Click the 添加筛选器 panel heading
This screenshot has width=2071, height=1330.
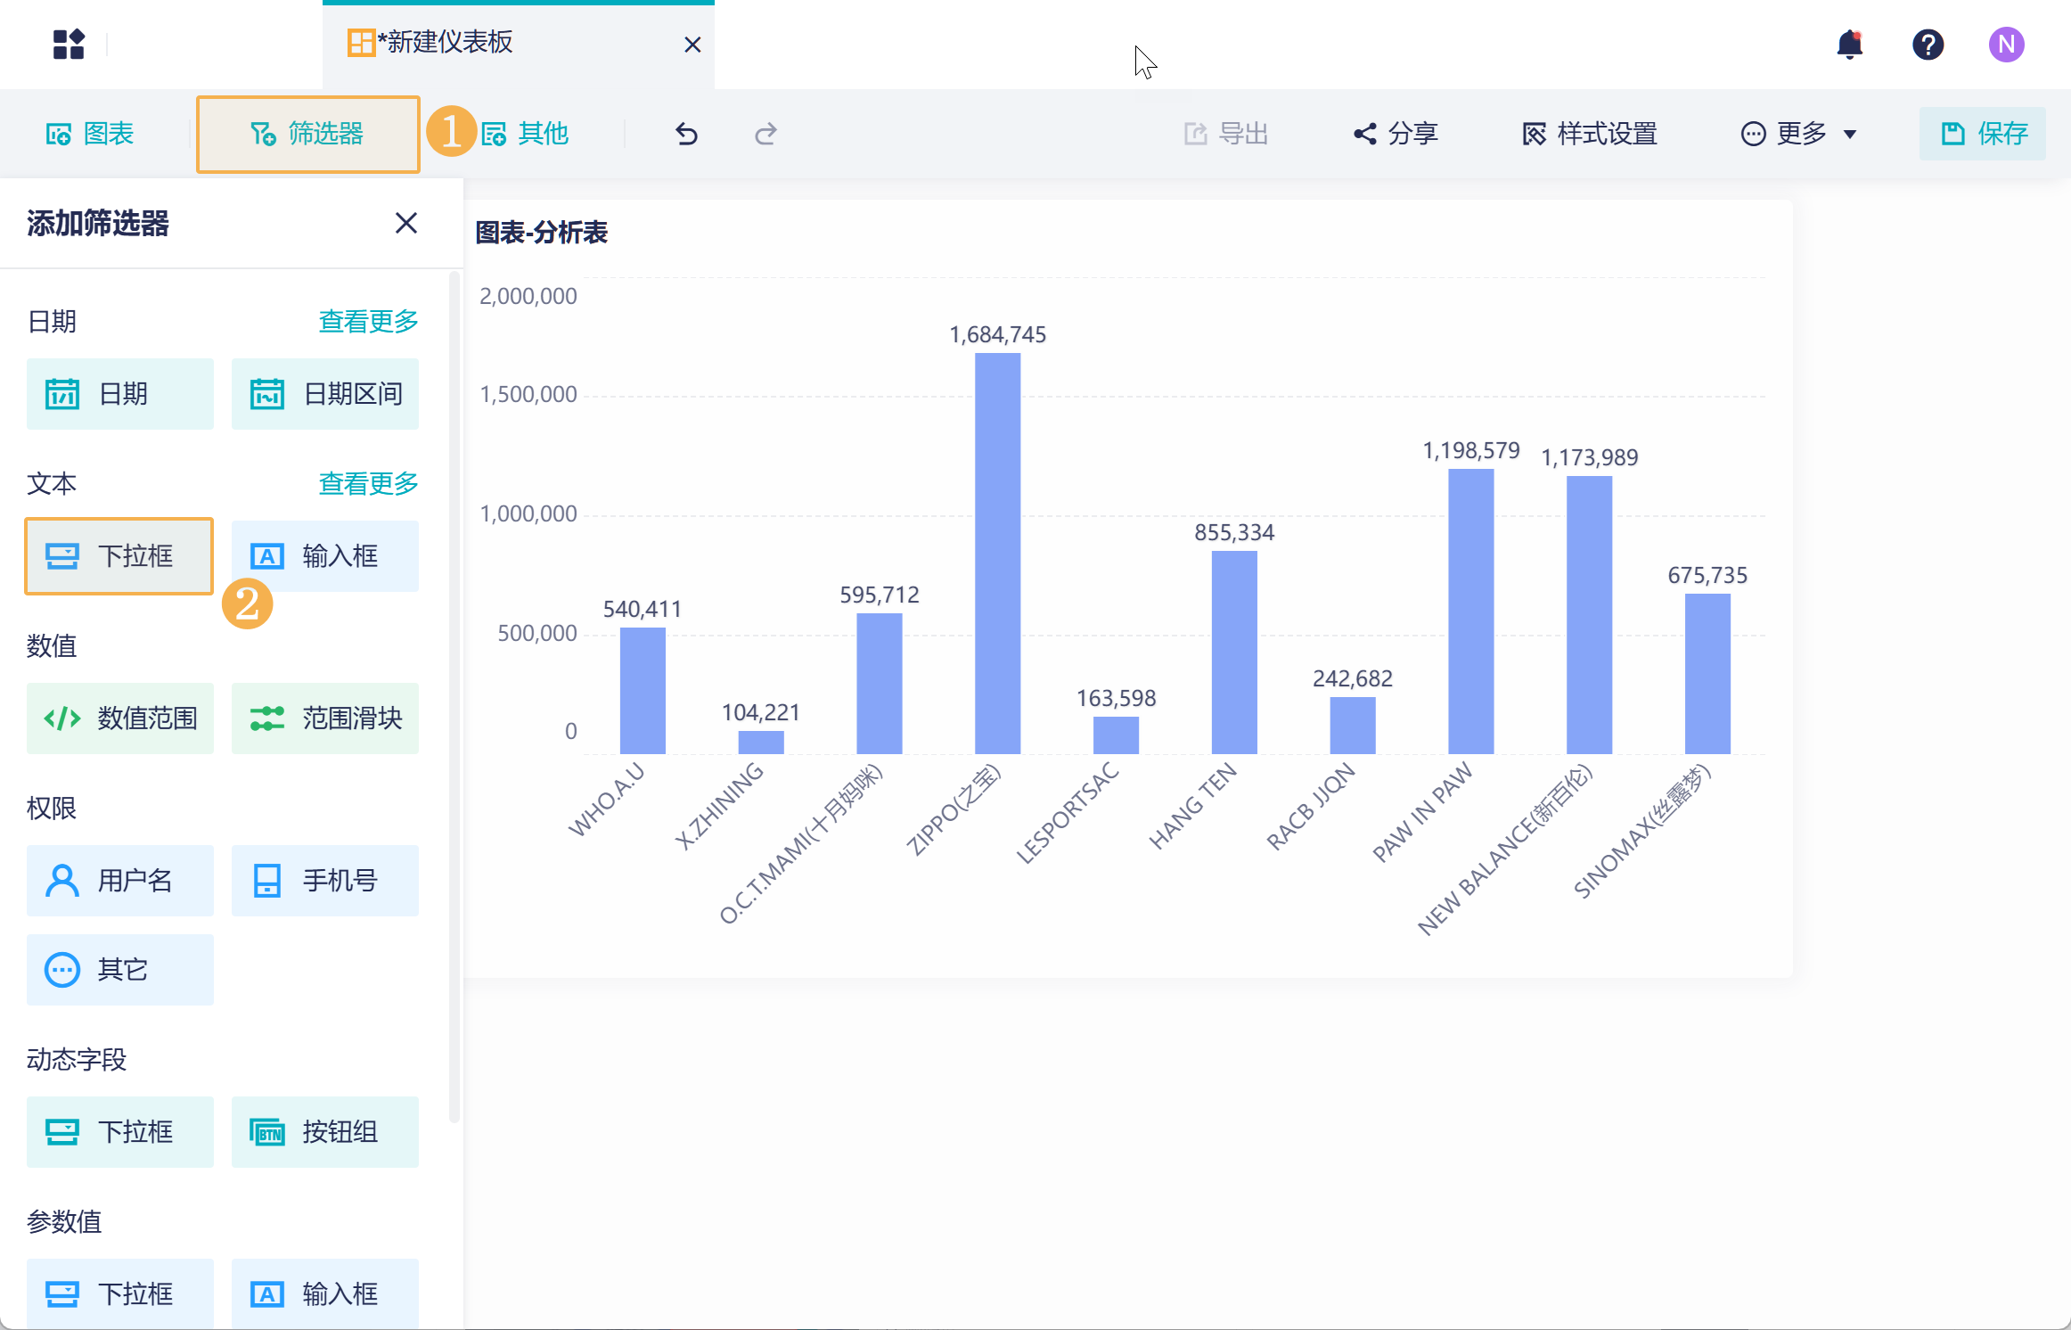point(98,223)
